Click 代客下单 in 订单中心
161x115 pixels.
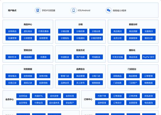tap(102, 96)
